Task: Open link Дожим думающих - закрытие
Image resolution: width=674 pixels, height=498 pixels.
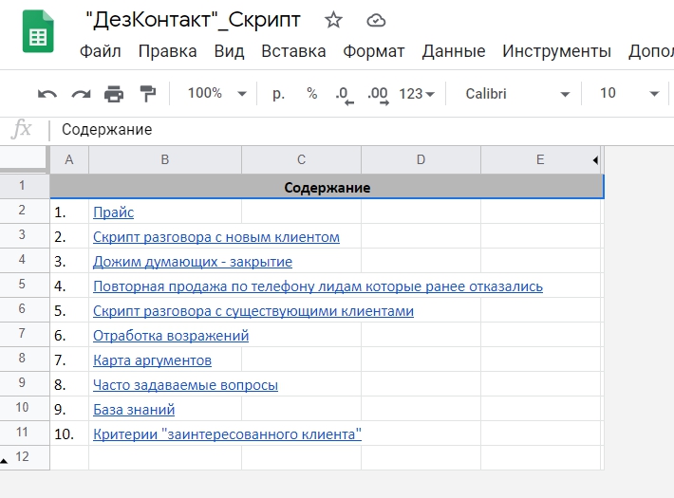Action: (x=193, y=261)
